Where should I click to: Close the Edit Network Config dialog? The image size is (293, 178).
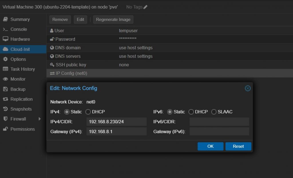point(248,88)
